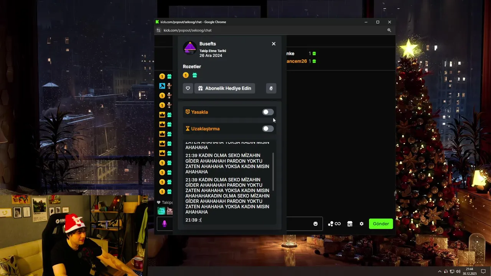The width and height of the screenshot is (491, 276).
Task: Click the heart icon next to Takip
Action: (x=158, y=202)
